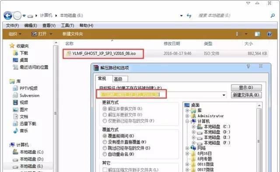Open the dropdown arrow beside 打开
280x172 pixels.
point(51,34)
